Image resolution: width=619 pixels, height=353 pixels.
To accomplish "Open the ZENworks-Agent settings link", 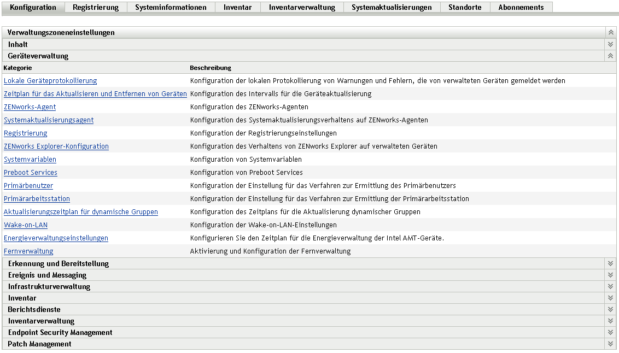I will (x=30, y=107).
